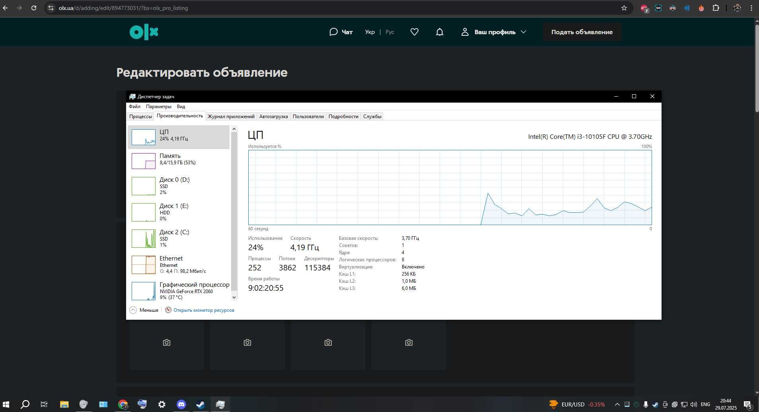Collapse Task Manager with Меньше

pyautogui.click(x=144, y=310)
